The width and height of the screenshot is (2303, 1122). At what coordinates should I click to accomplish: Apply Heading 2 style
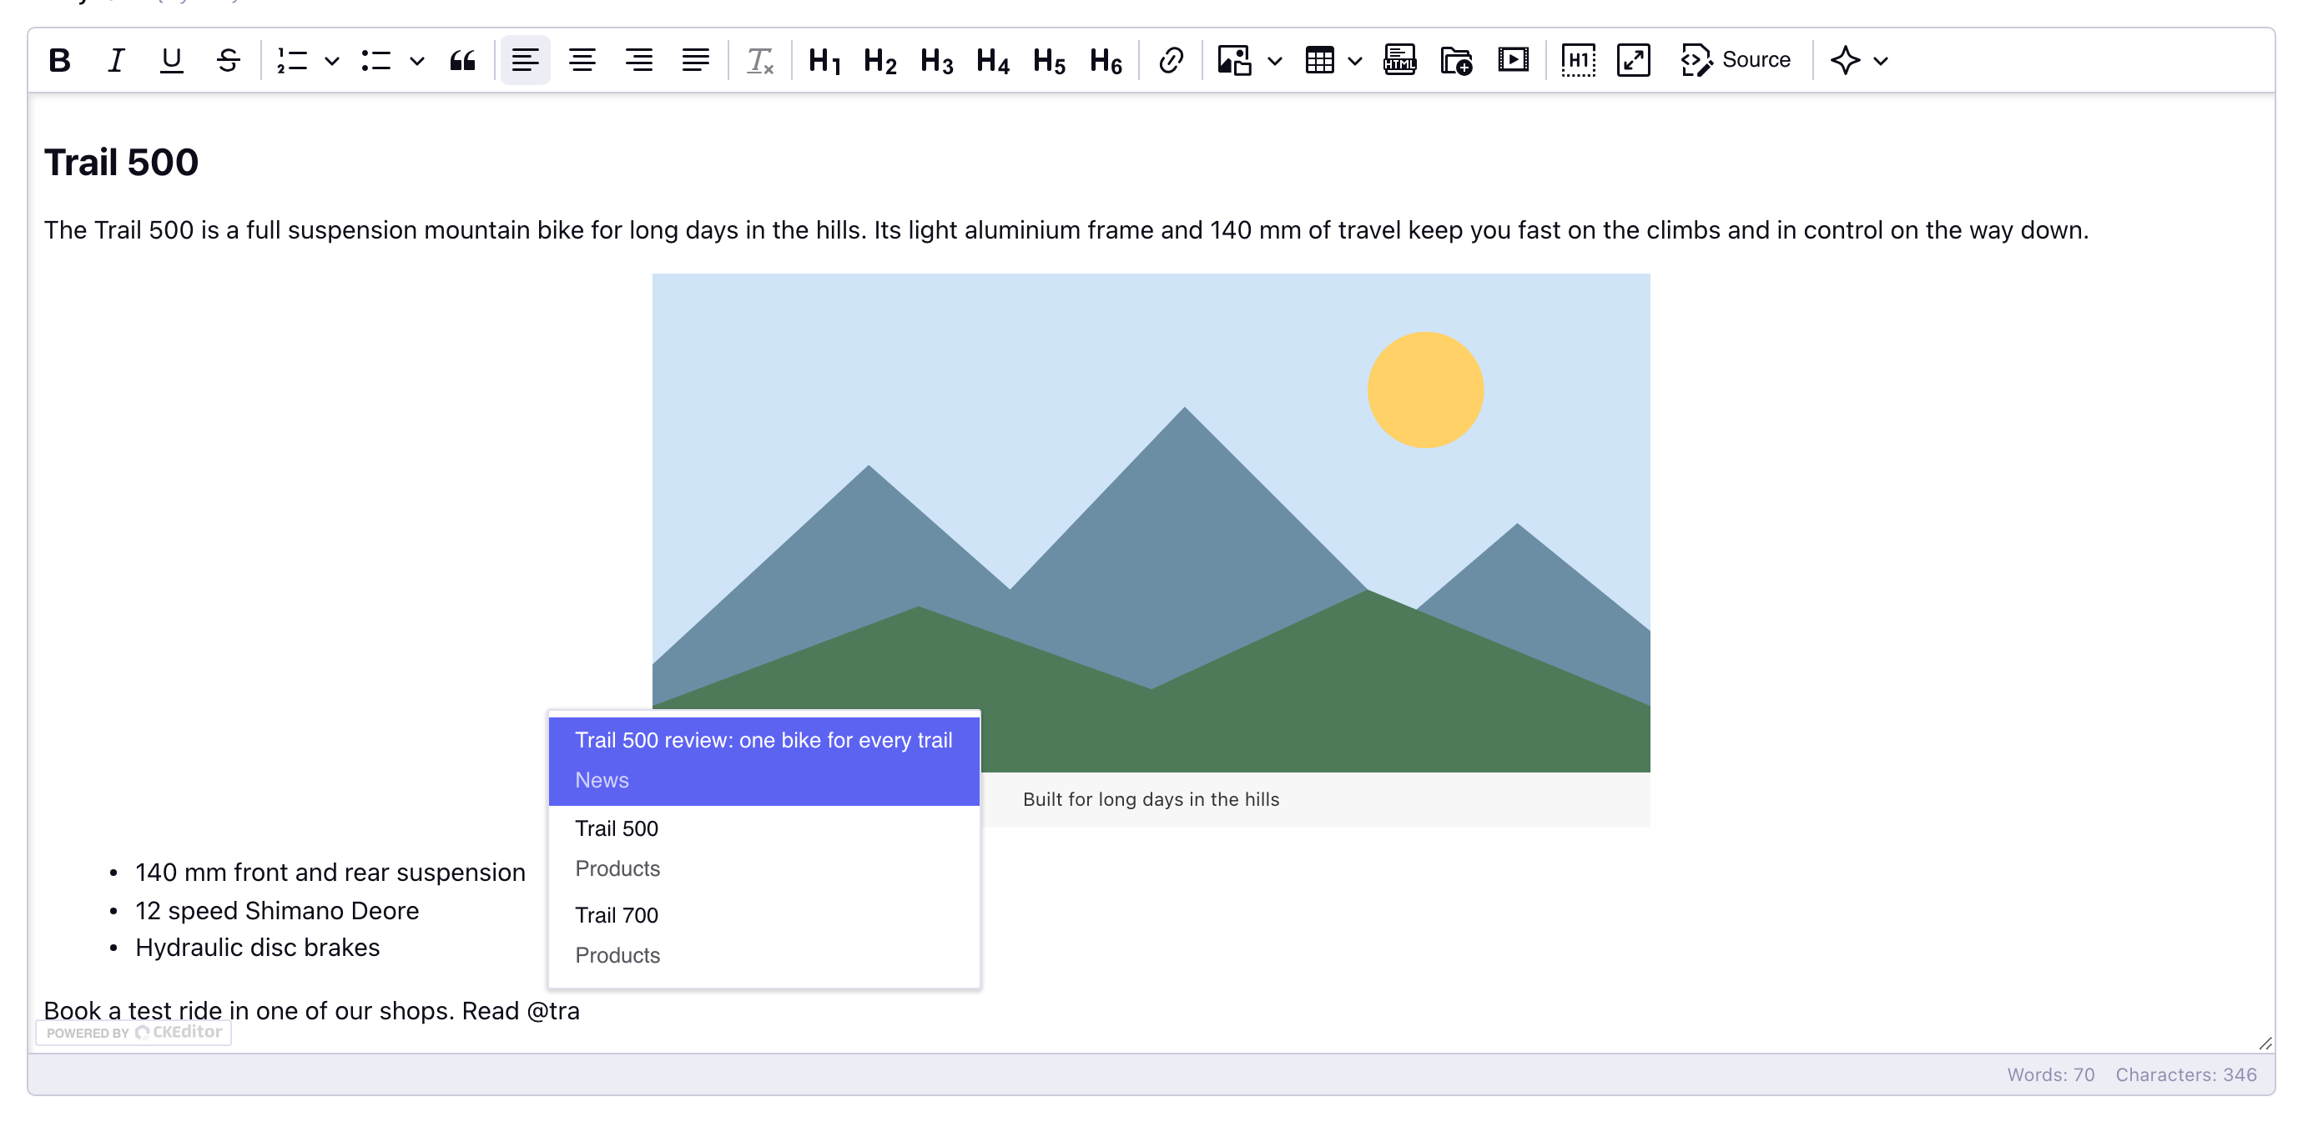879,60
